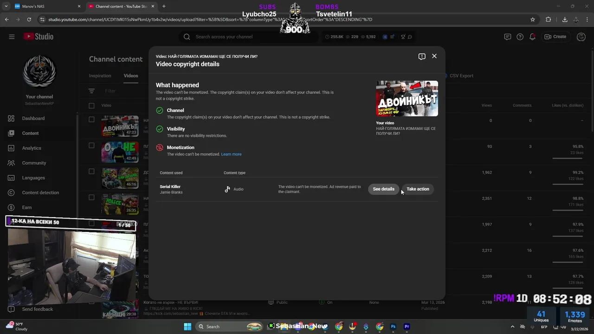Open Premiere Pro from the taskbar
The height and width of the screenshot is (334, 594).
(x=407, y=327)
